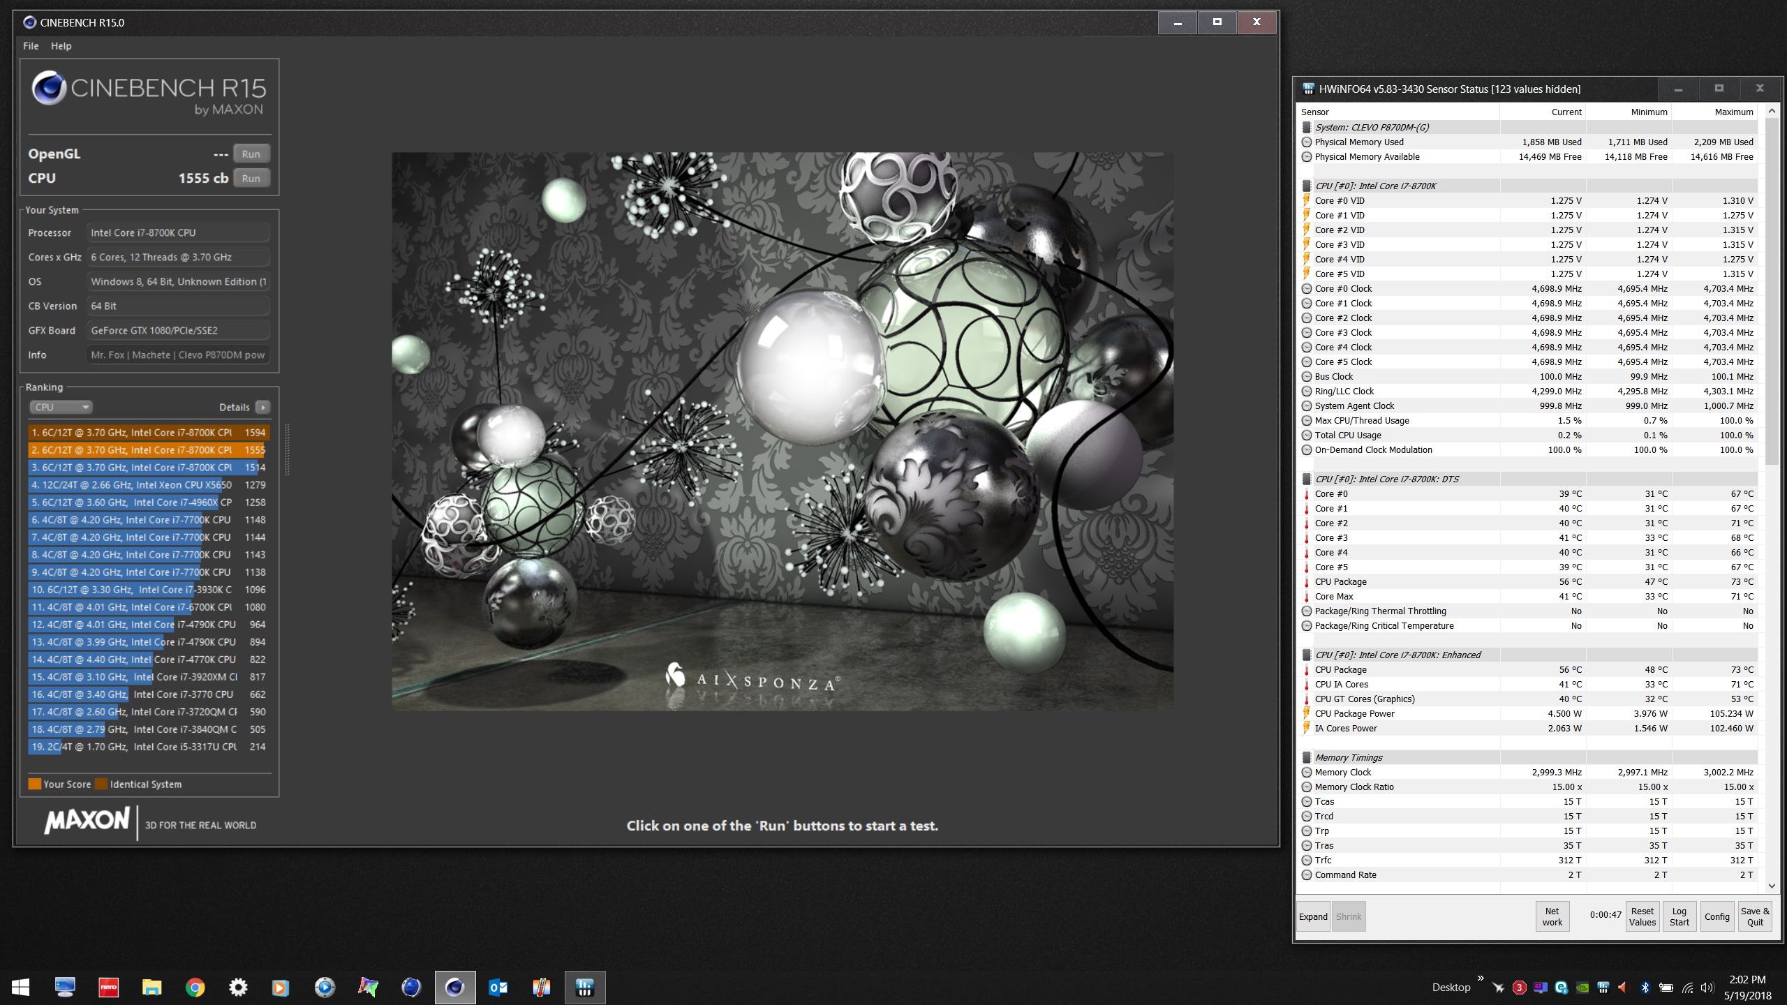Click the Minimum column header
Screen dimensions: 1787x1005
[1629, 112]
